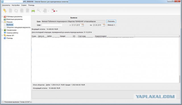Sort by the Кредит column header
The height and width of the screenshot is (105, 182).
pyautogui.click(x=66, y=36)
